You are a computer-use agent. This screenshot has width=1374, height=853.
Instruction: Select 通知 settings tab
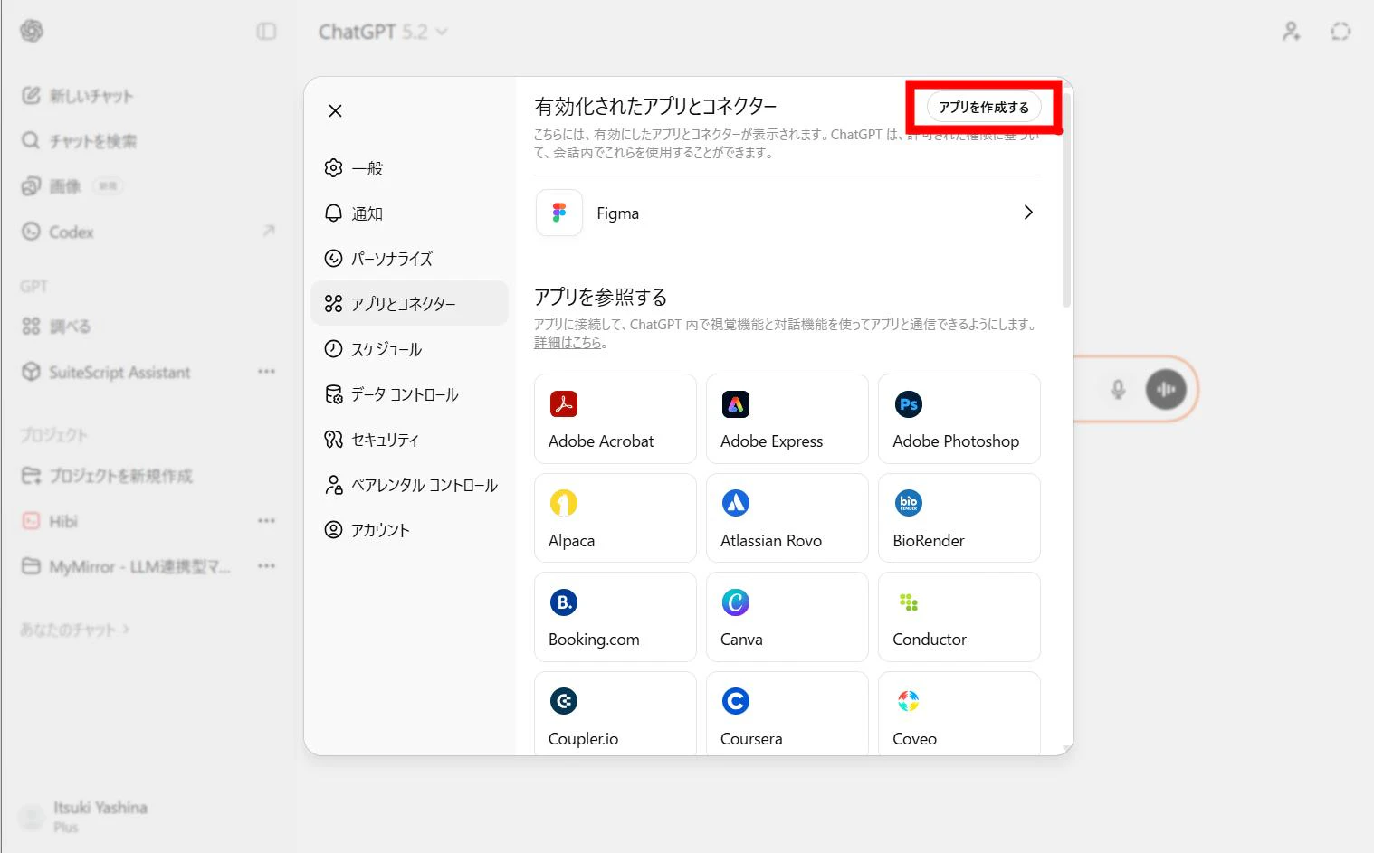tap(409, 213)
